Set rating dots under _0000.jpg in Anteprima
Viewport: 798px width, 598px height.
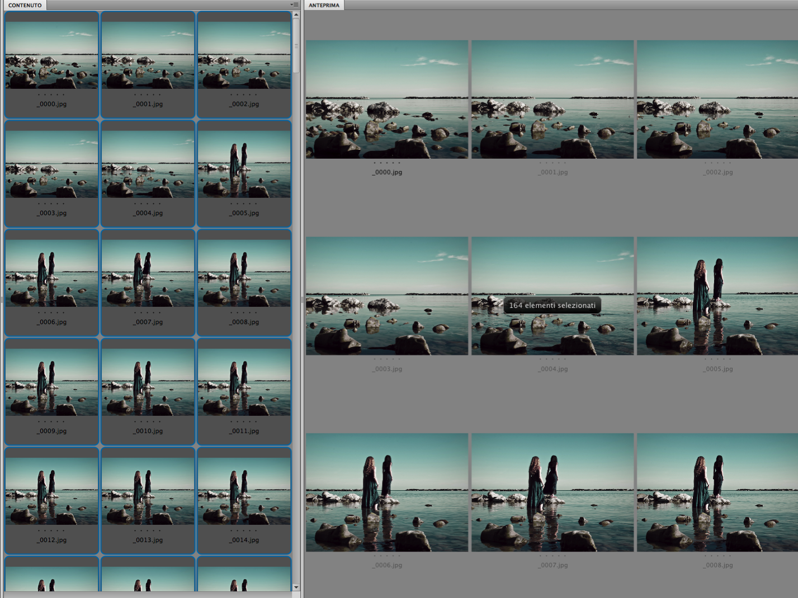click(387, 163)
